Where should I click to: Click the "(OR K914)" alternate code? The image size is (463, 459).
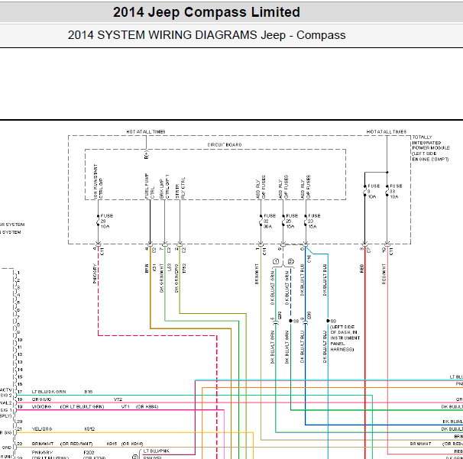(132, 444)
